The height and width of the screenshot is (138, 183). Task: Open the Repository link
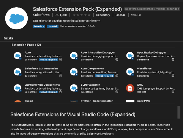tap(103, 15)
